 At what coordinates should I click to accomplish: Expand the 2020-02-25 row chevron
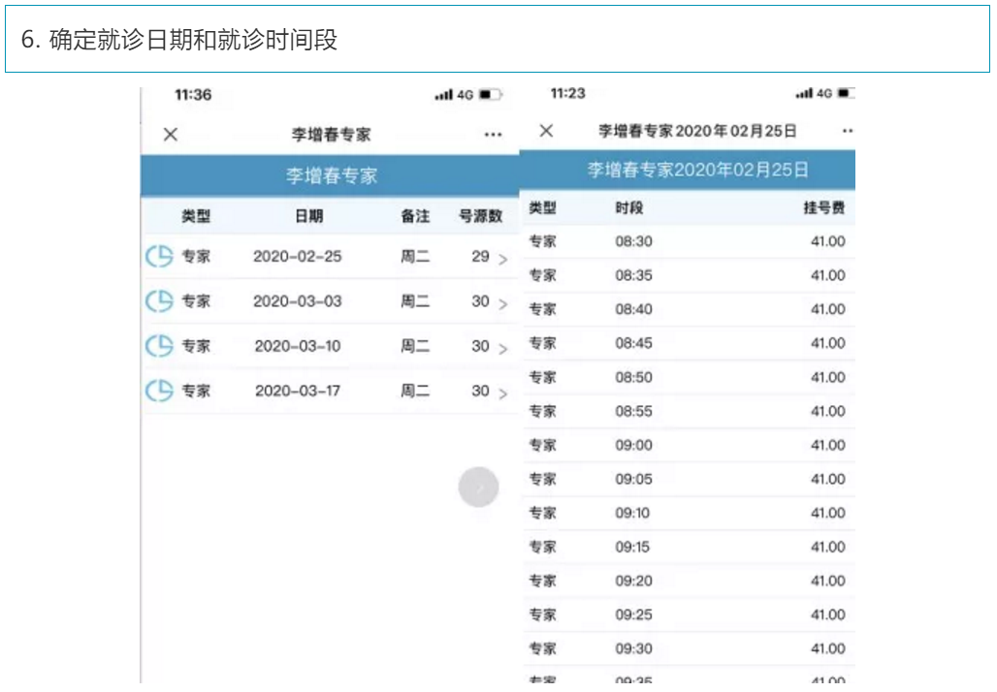tap(503, 260)
